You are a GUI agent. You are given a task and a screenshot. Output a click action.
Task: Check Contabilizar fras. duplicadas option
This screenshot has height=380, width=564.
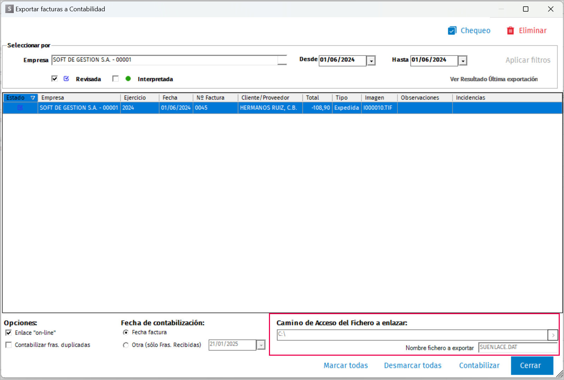click(8, 345)
